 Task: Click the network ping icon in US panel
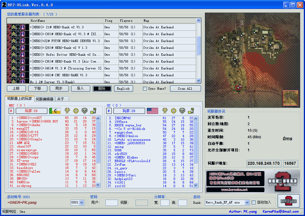click(x=191, y=111)
